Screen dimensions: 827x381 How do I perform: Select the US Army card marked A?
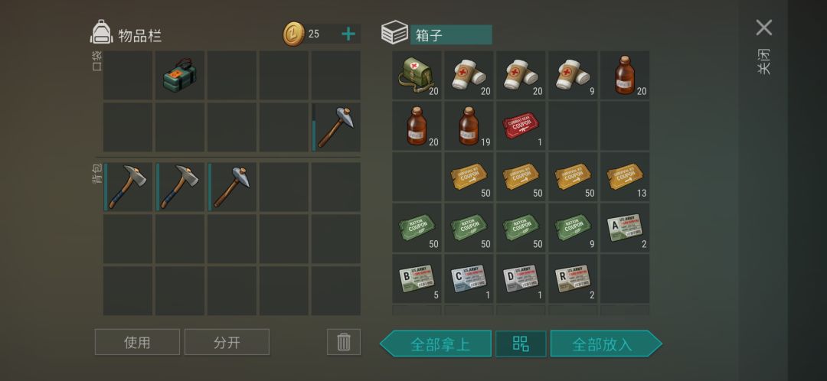pos(625,228)
